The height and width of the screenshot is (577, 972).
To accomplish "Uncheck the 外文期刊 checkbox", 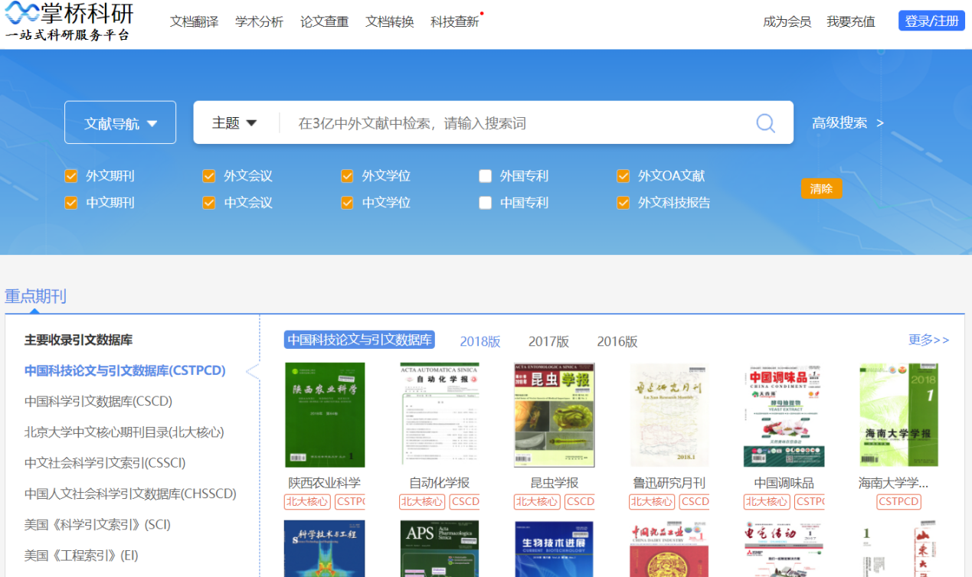I will (x=71, y=176).
